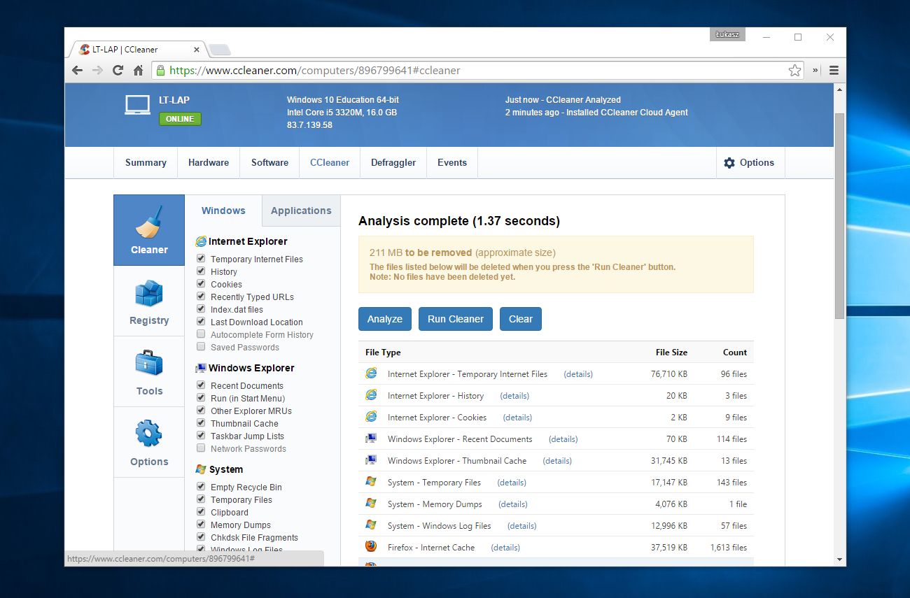Click the green padlock site security icon
Image resolution: width=910 pixels, height=598 pixels.
(161, 70)
